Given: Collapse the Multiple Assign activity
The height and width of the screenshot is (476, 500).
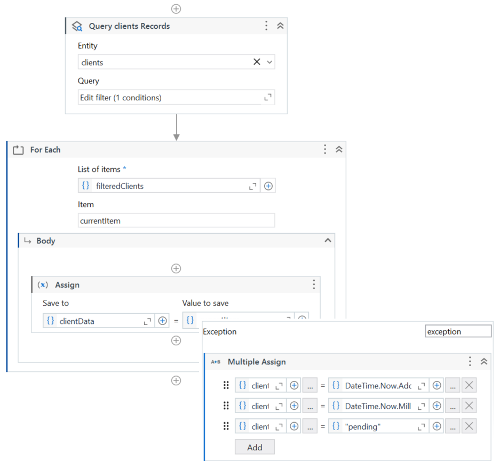Looking at the screenshot, I should [484, 362].
